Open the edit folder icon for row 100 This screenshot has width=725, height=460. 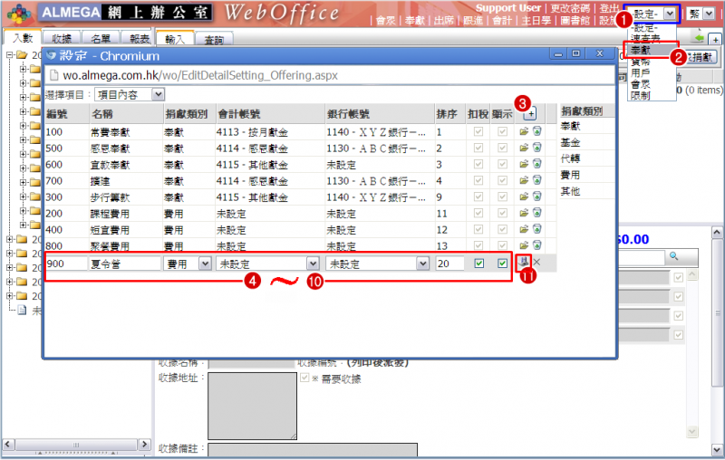point(524,131)
